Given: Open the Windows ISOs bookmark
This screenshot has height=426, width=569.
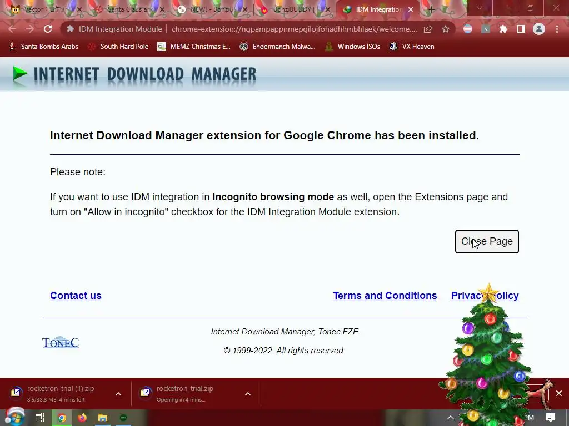Looking at the screenshot, I should coord(352,47).
